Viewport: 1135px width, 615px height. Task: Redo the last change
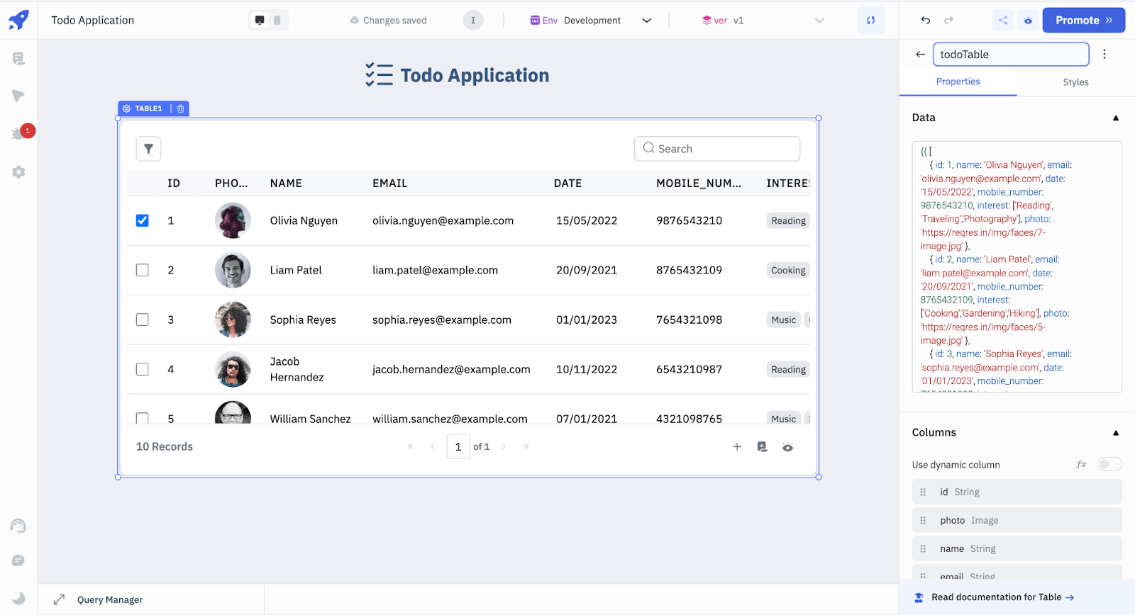click(948, 21)
